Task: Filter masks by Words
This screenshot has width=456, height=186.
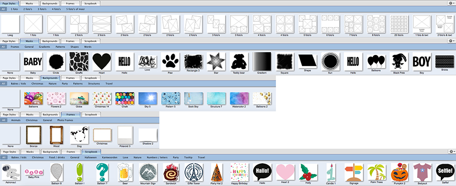Action: point(88,47)
